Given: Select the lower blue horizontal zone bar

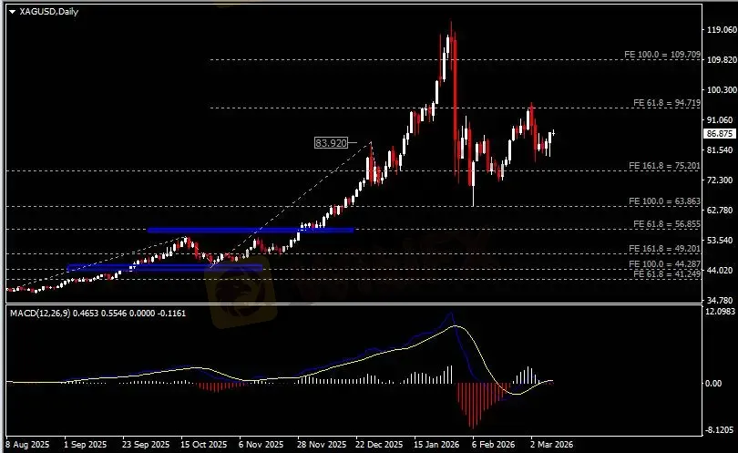Looking at the screenshot, I should click(x=164, y=267).
